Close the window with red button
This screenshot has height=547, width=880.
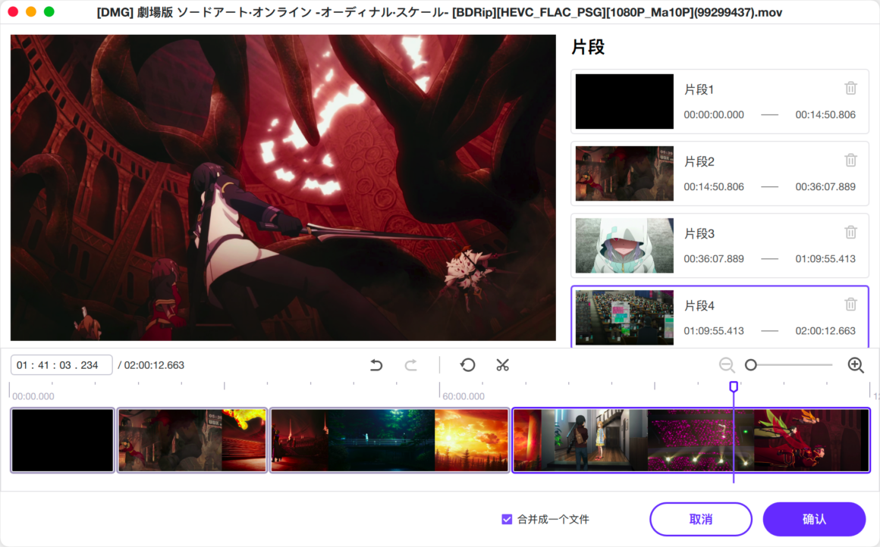point(14,12)
